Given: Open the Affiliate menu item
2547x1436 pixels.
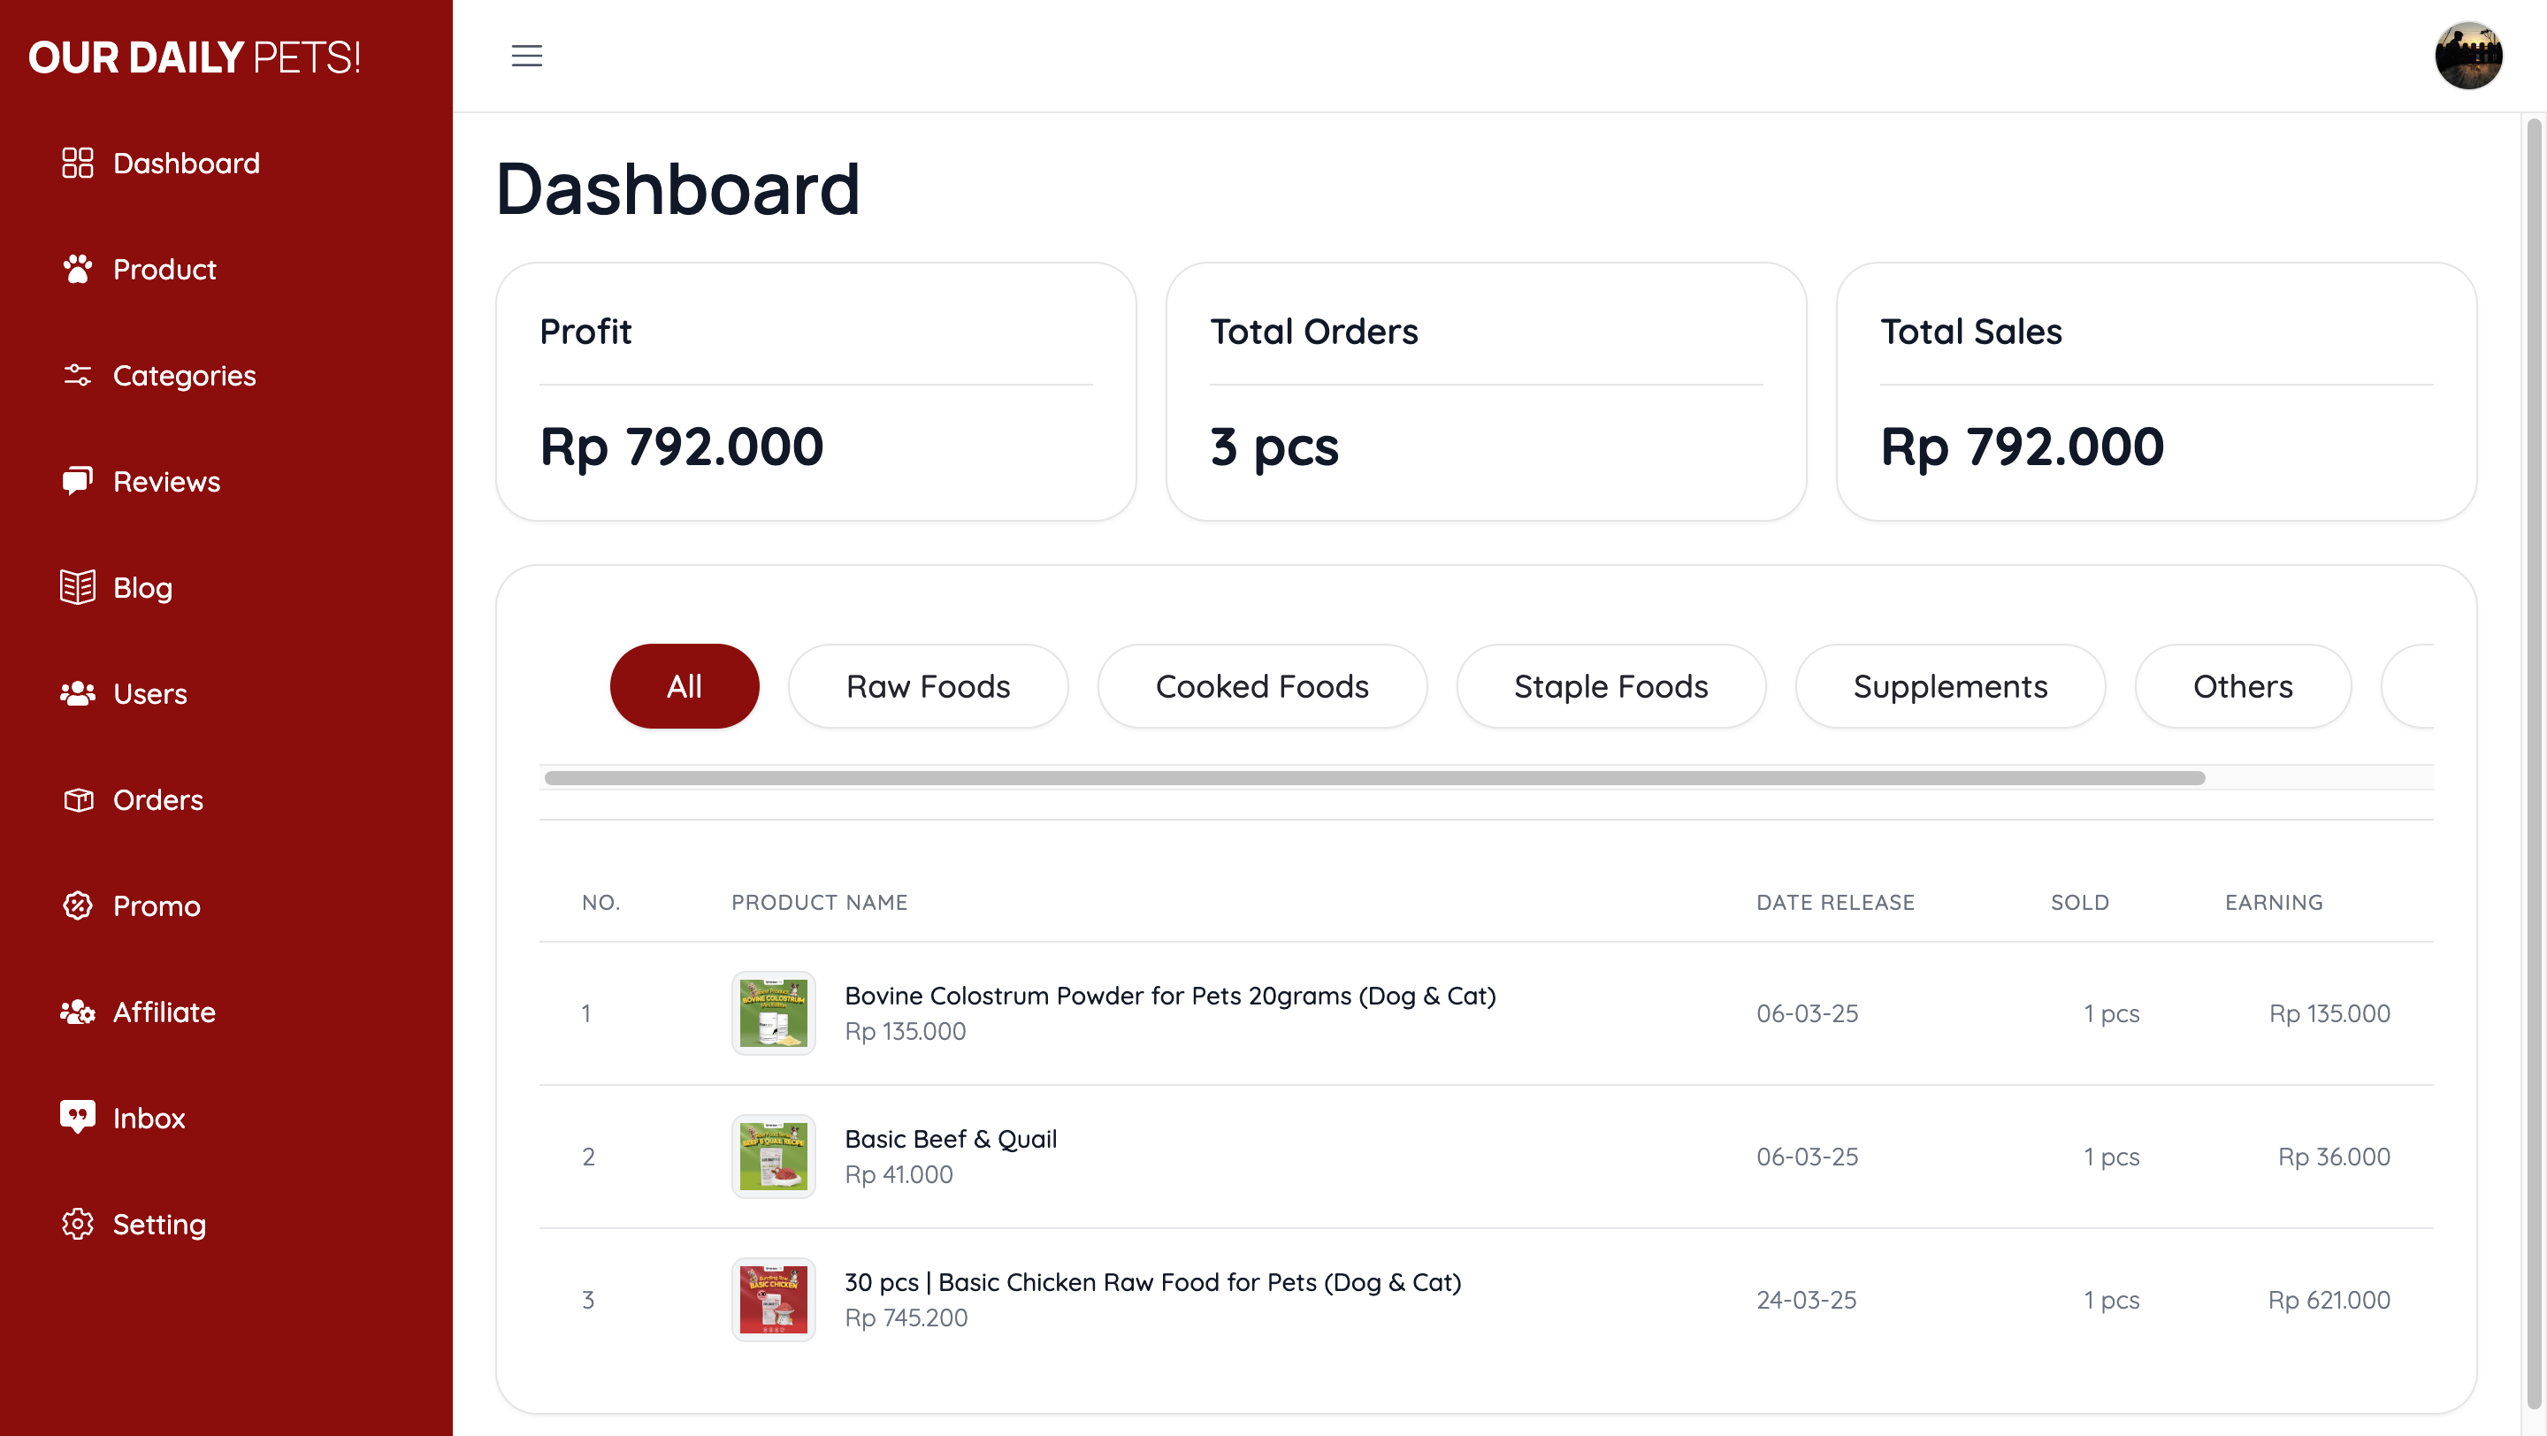Looking at the screenshot, I should (163, 1012).
